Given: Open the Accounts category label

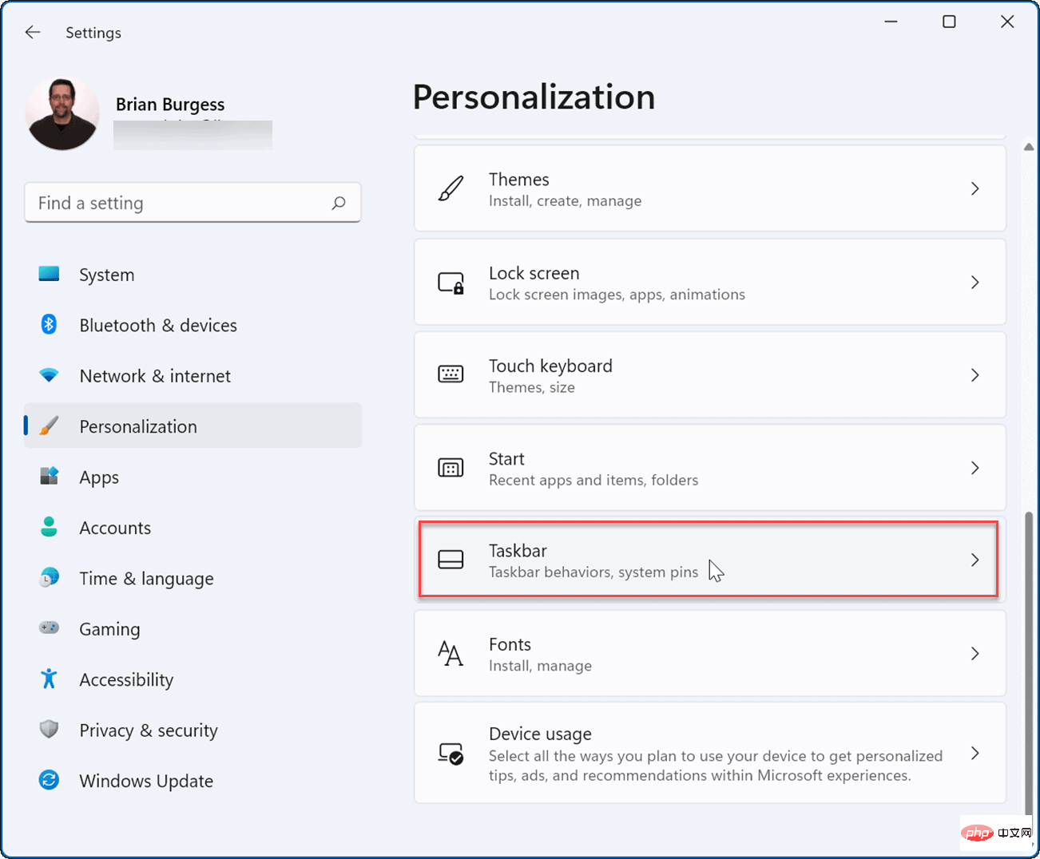Looking at the screenshot, I should click(x=115, y=528).
